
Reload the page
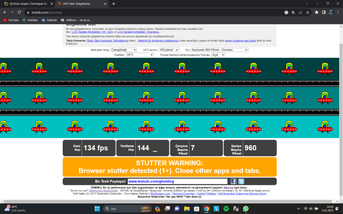19,13
